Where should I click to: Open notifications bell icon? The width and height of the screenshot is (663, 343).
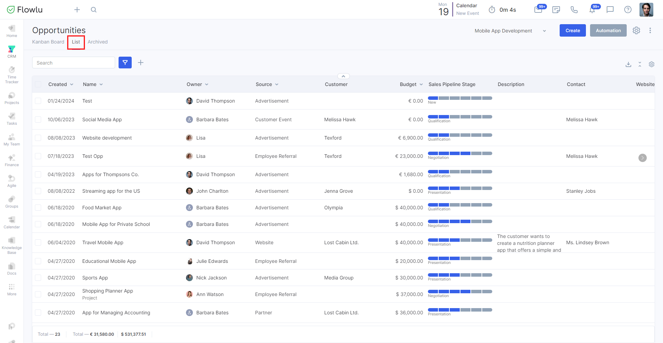click(592, 10)
